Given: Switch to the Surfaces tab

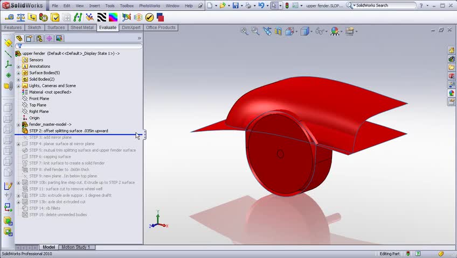Looking at the screenshot, I should pyautogui.click(x=56, y=27).
